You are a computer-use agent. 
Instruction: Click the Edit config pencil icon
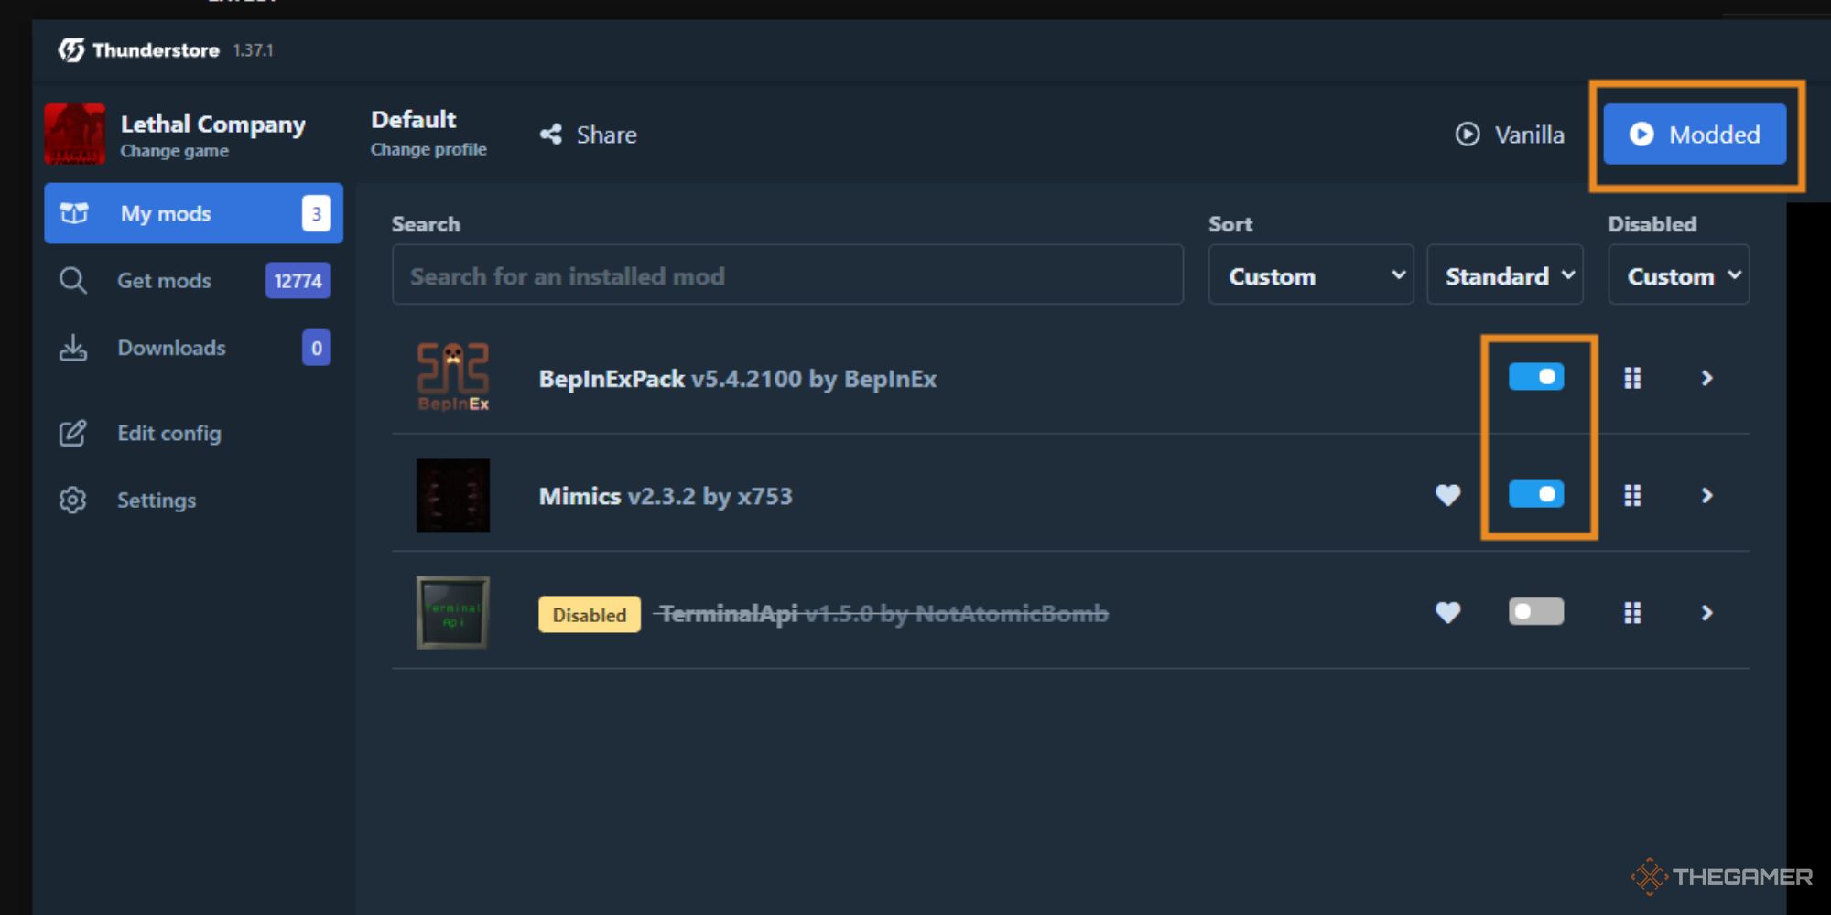click(x=72, y=433)
